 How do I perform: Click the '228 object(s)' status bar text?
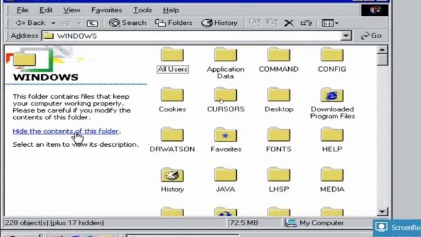pos(55,223)
